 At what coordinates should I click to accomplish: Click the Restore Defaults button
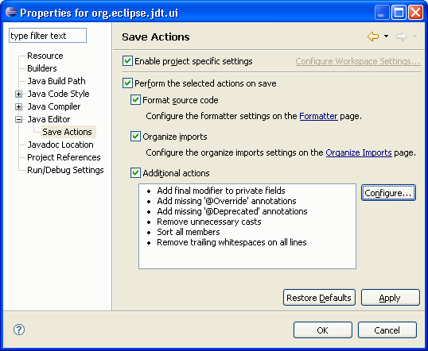(319, 298)
